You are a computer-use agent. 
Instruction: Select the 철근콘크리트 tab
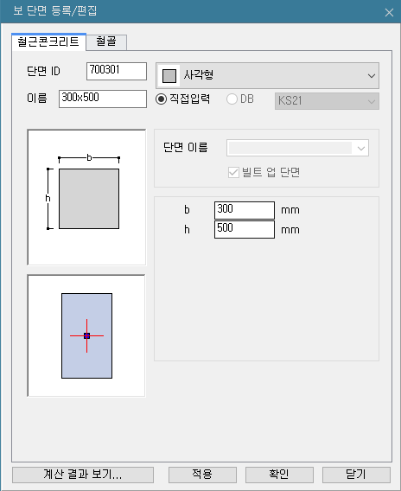pyautogui.click(x=48, y=41)
